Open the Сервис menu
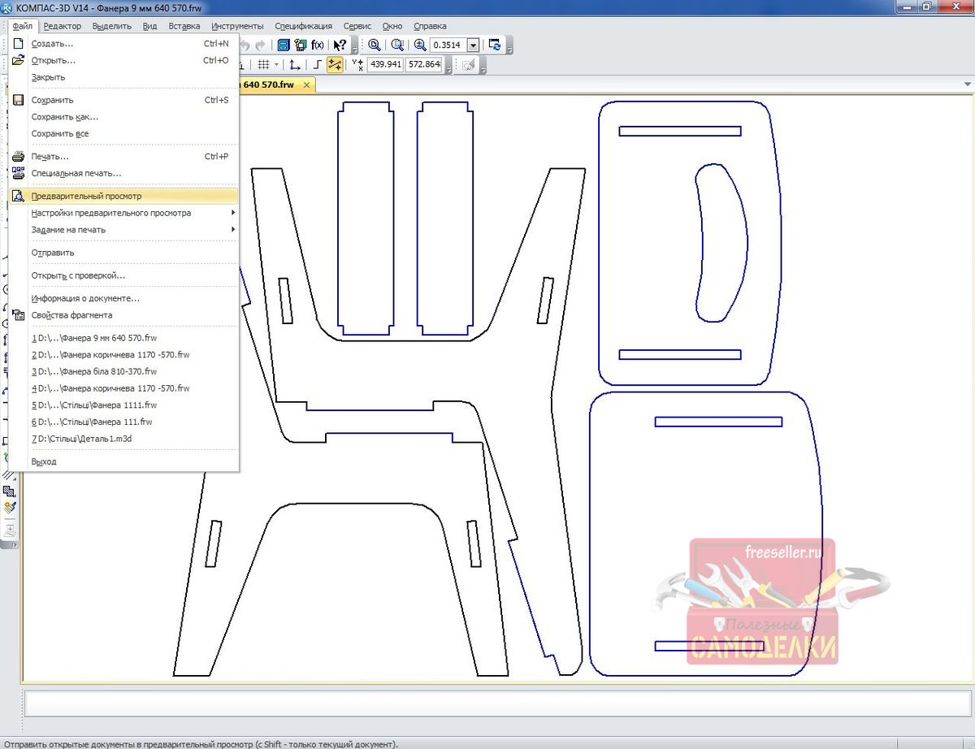This screenshot has height=749, width=975. pos(357,26)
